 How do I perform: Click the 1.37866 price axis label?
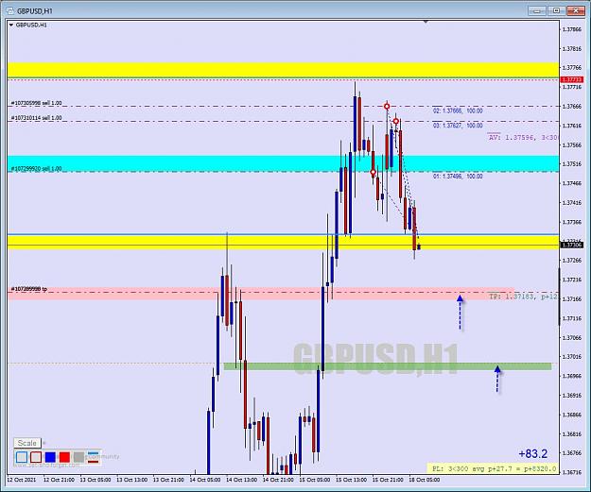tap(572, 29)
